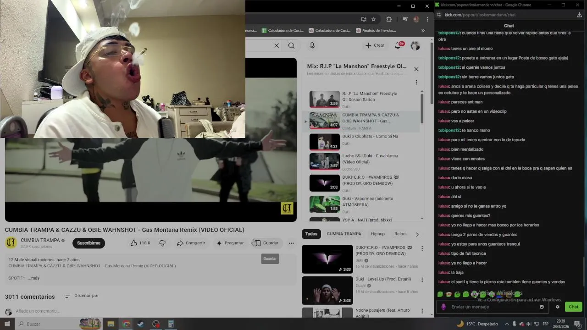Play Duki x Clubhats - Como Si Na
Screen dimensions: 587x330
361,142
